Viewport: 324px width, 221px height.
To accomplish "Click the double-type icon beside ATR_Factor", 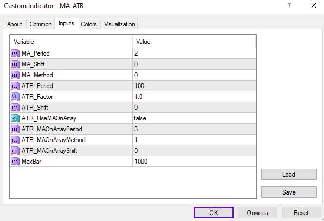I will [x=15, y=97].
